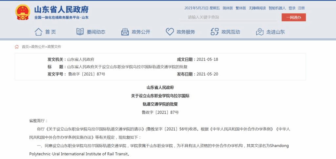Switch to 繁体版 language version

[241, 8]
